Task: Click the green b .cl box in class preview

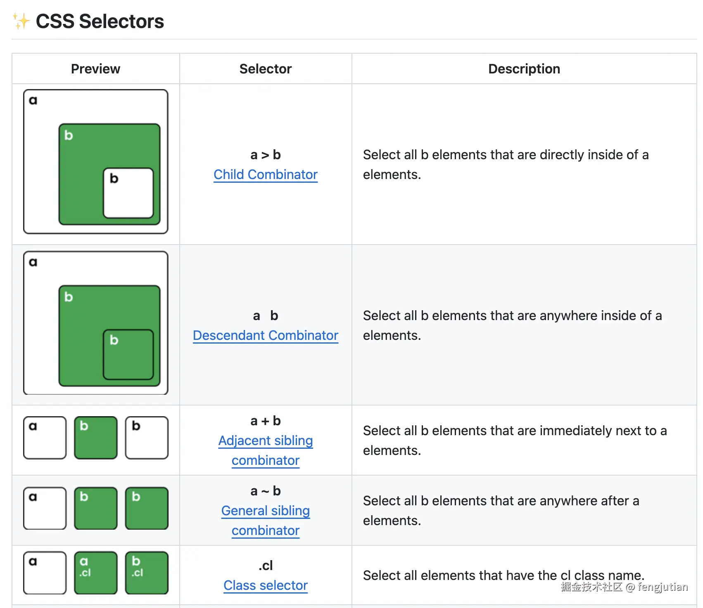Action: point(147,573)
